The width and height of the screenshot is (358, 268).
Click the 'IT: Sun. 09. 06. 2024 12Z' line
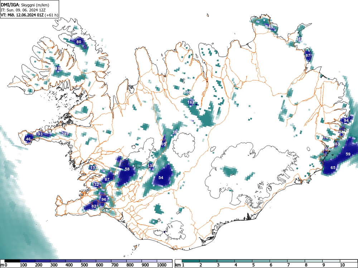coord(23,10)
